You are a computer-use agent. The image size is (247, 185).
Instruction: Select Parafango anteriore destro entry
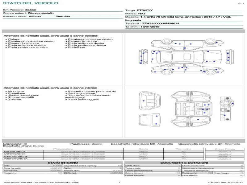pyautogui.click(x=89, y=39)
